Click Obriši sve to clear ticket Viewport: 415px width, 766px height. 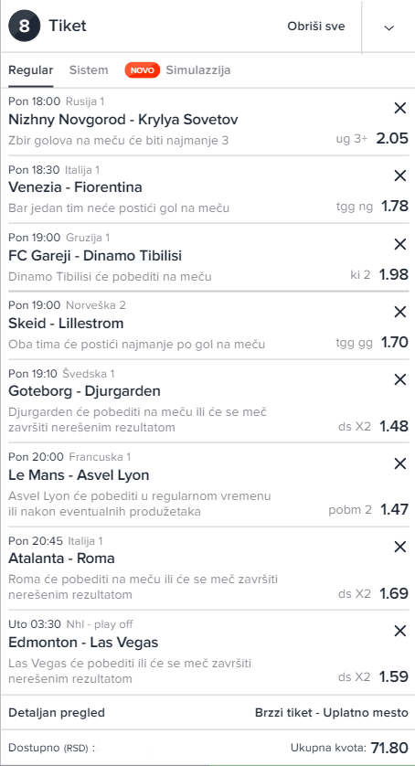[x=316, y=26]
